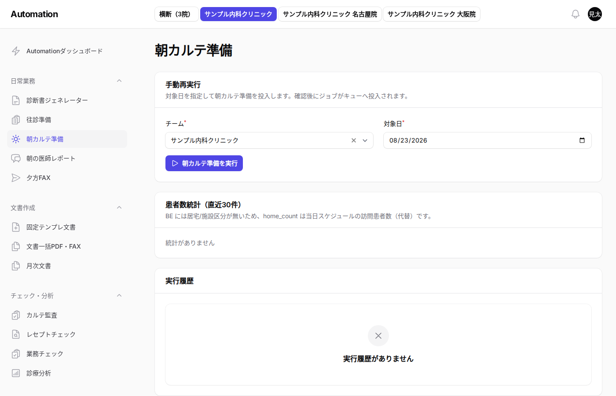Click the 患者数統計（直近30件）heading
This screenshot has height=396, width=616.
pyautogui.click(x=203, y=205)
